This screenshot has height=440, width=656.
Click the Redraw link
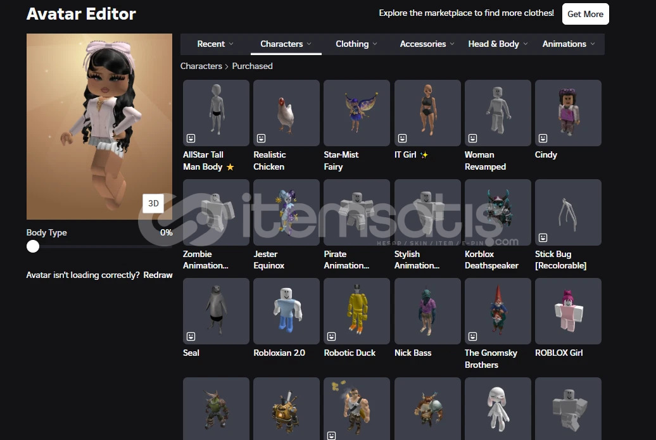[x=158, y=275]
